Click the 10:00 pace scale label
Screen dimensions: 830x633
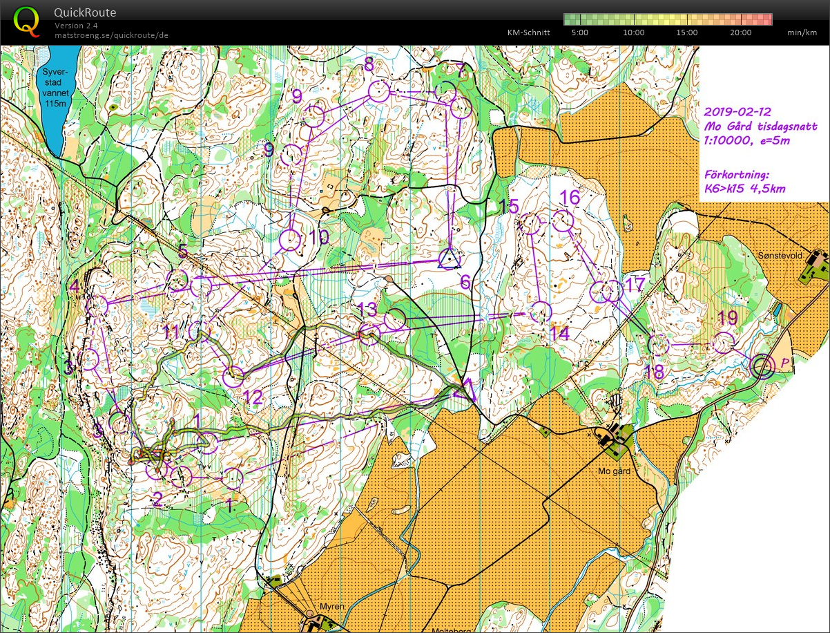[x=633, y=32]
